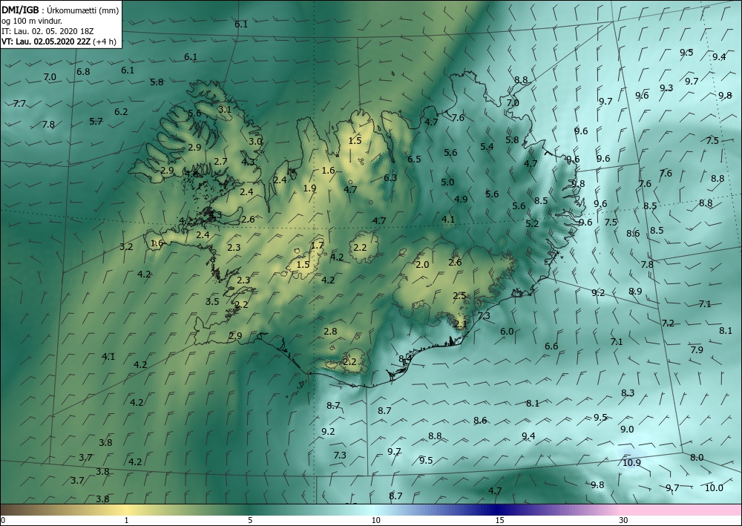Select the "6.6" value off the southeast coast
742x526 pixels.
(551, 346)
